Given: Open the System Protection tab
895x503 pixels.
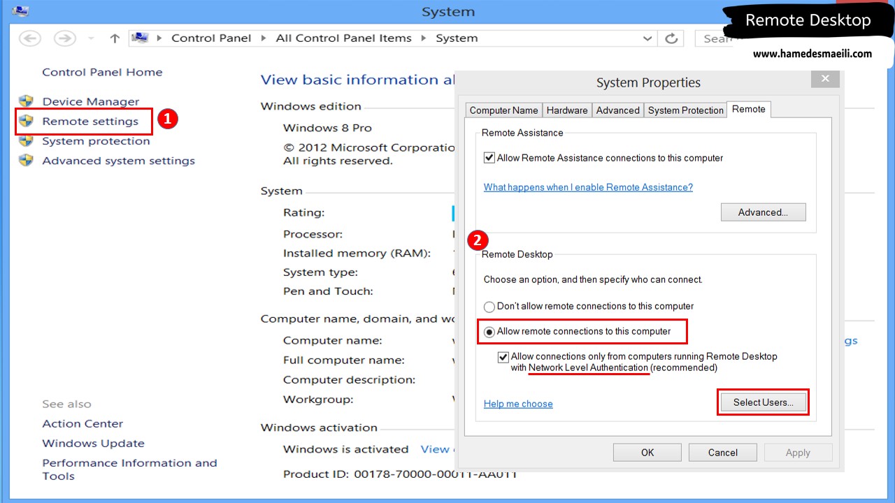Looking at the screenshot, I should 686,110.
